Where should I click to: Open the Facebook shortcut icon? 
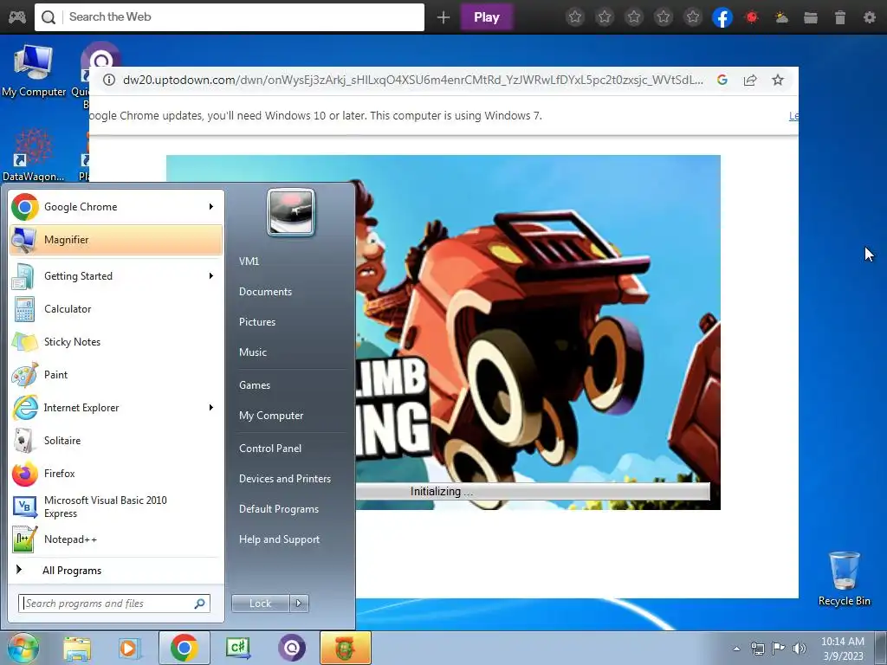[722, 17]
